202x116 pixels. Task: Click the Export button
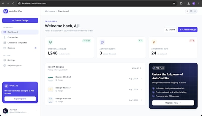(x=170, y=30)
